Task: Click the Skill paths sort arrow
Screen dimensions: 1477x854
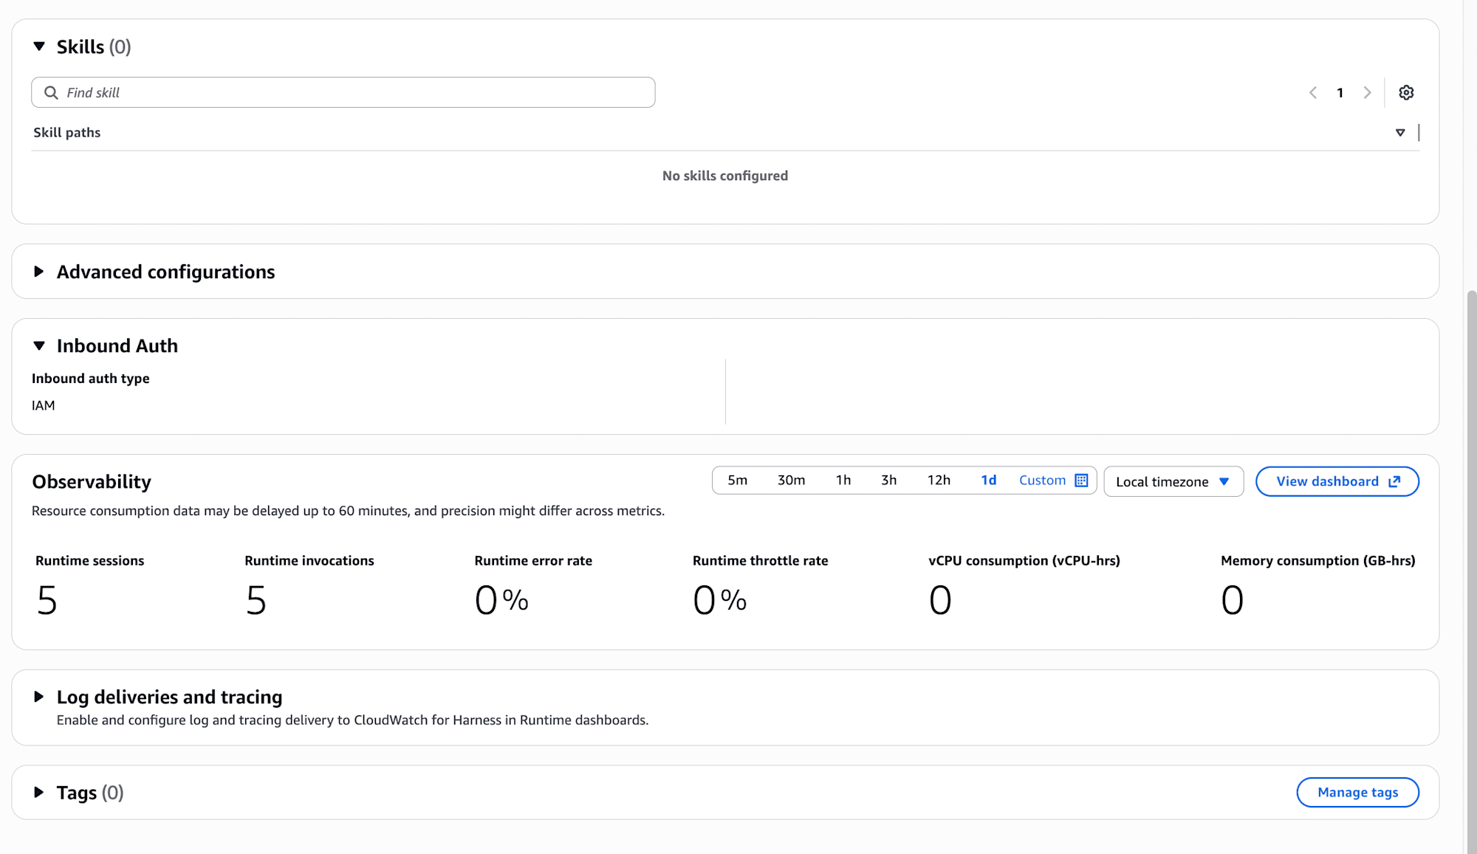Action: click(1400, 133)
